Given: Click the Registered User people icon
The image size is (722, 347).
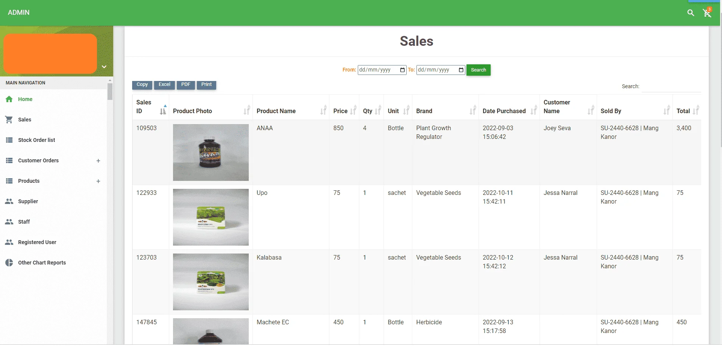Looking at the screenshot, I should pyautogui.click(x=9, y=242).
